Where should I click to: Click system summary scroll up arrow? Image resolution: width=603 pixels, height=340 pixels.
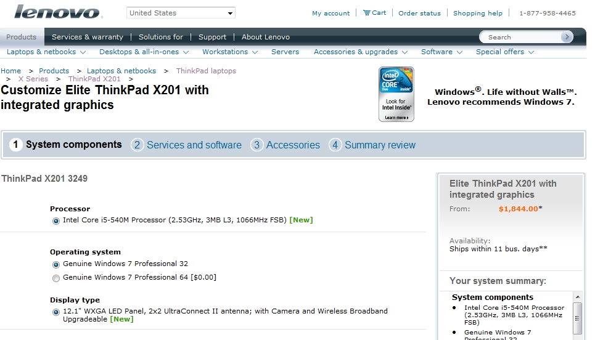(x=577, y=297)
